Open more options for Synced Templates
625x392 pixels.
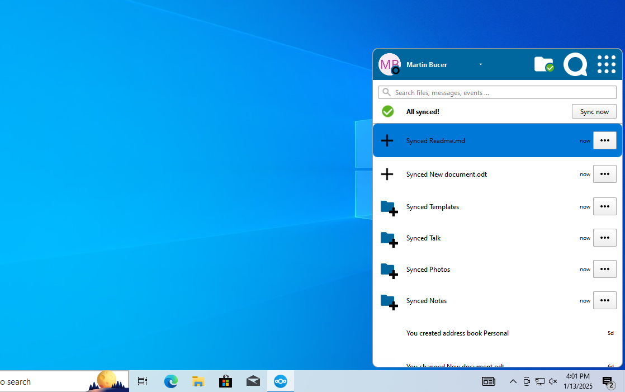pyautogui.click(x=605, y=206)
